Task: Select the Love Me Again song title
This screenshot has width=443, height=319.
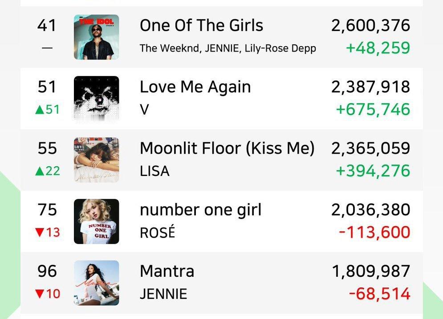Action: [x=195, y=87]
